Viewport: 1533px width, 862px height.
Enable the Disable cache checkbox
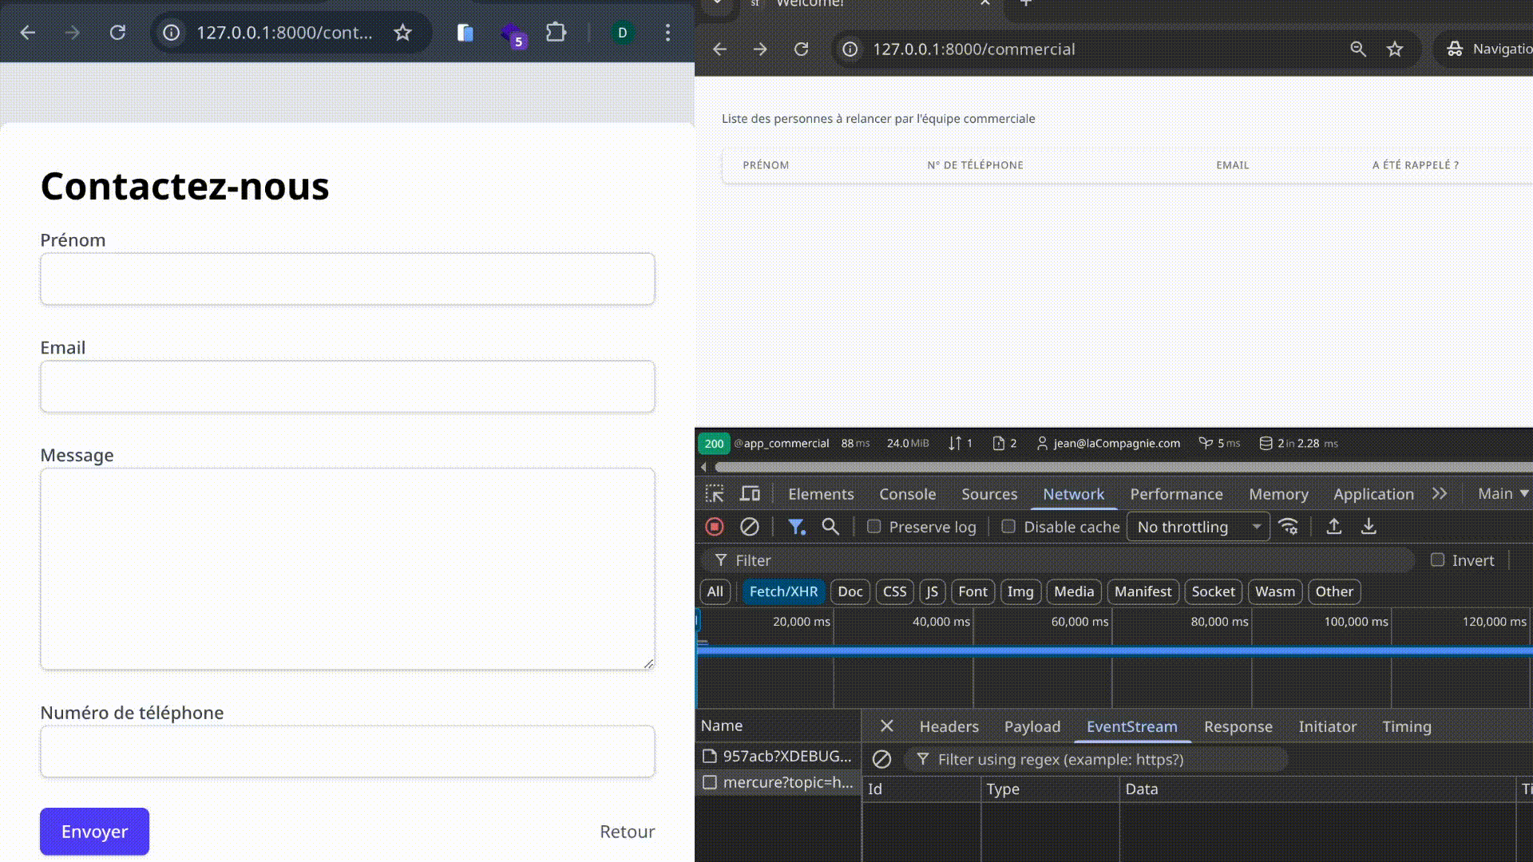[x=1008, y=527]
